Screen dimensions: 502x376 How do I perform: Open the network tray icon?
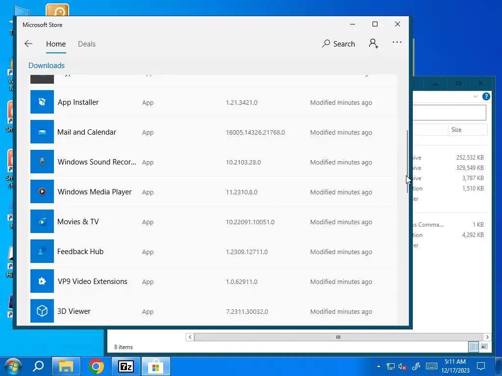[390, 366]
